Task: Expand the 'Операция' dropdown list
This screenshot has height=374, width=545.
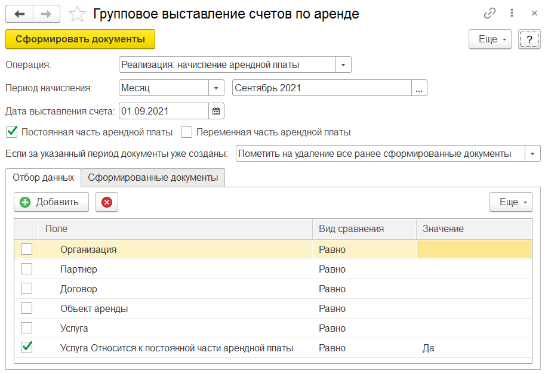Action: [x=343, y=64]
